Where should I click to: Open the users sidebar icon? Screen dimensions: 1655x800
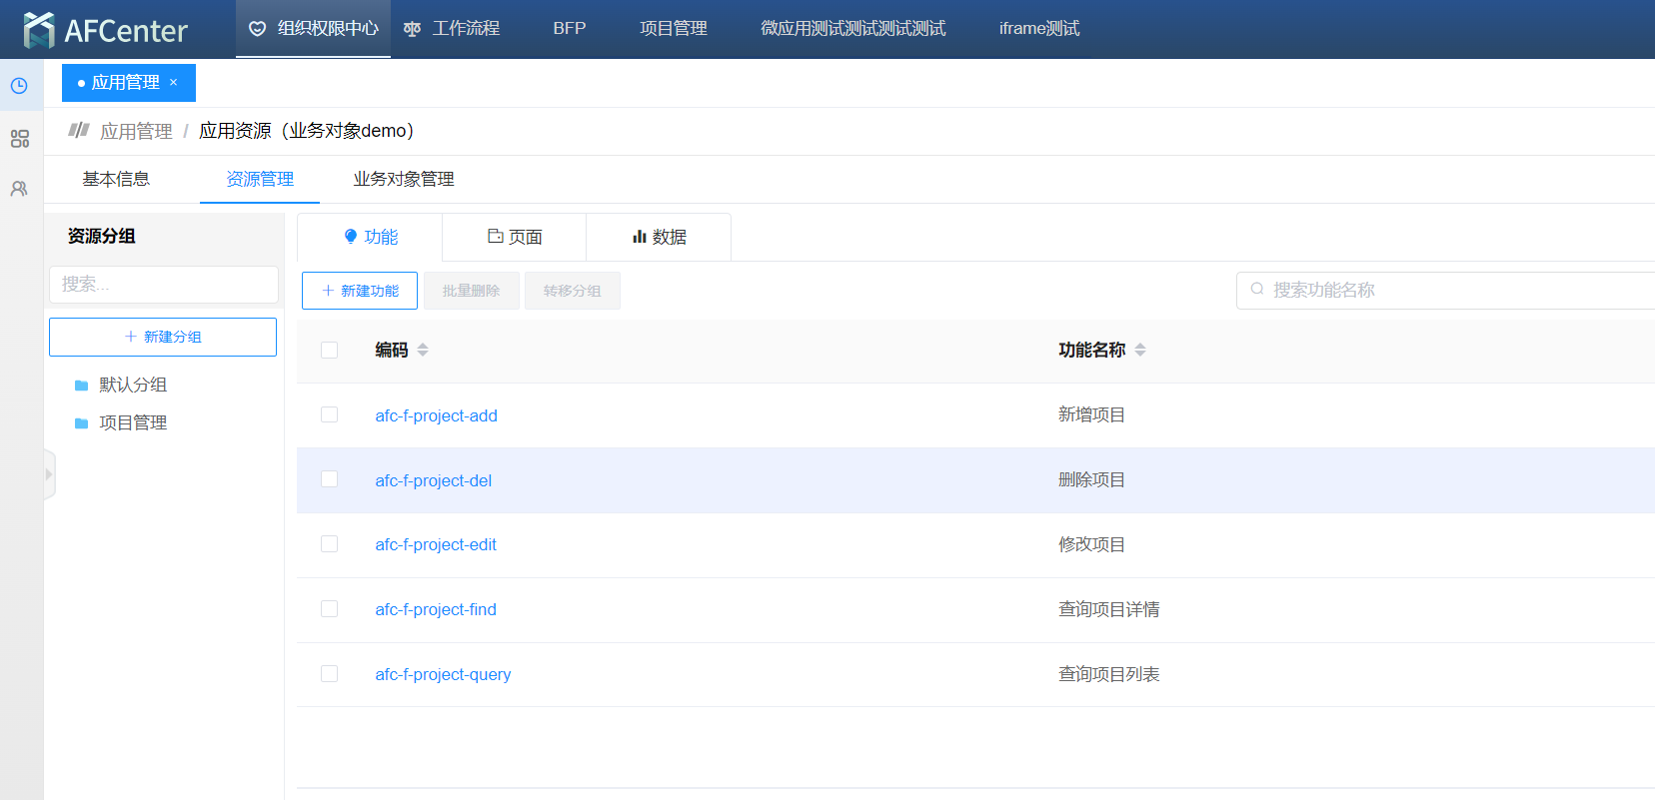click(19, 189)
